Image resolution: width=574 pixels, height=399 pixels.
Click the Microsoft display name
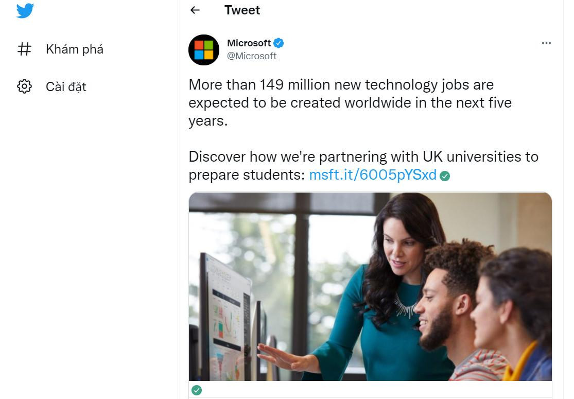point(249,43)
